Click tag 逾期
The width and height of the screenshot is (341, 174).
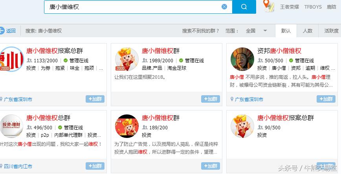click(x=310, y=68)
